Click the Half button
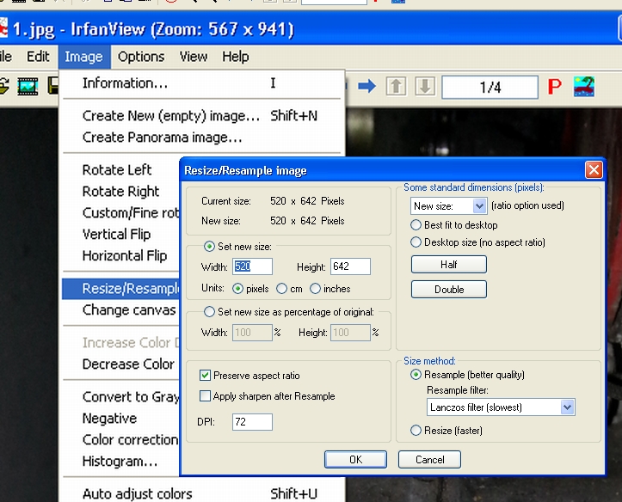The image size is (622, 502). 449,264
